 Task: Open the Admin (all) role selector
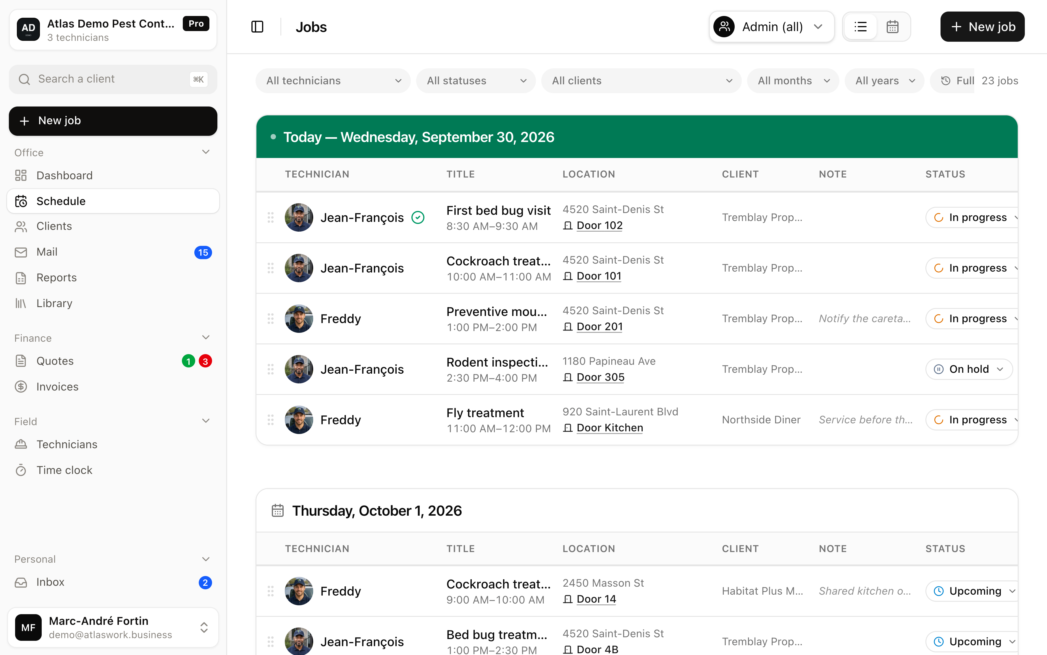(771, 27)
